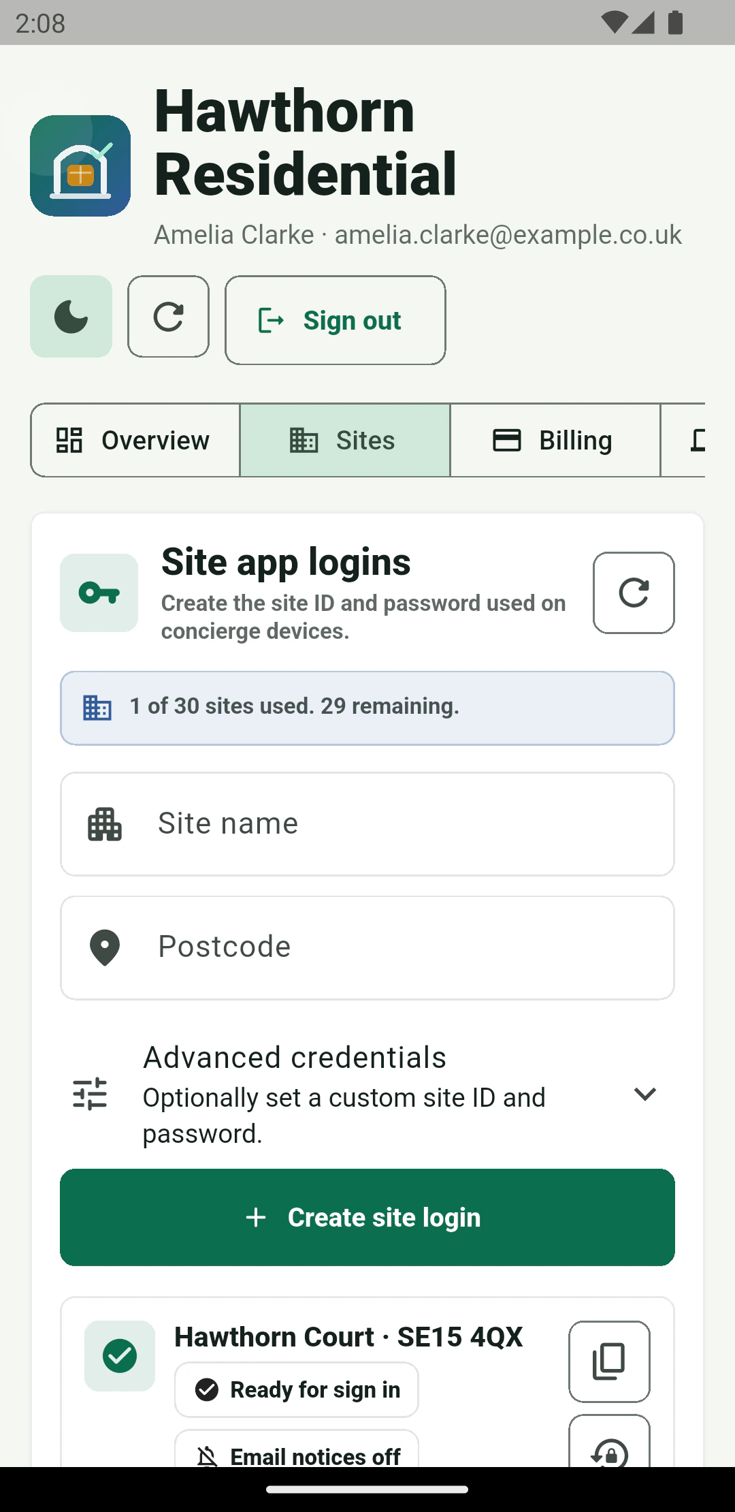Image resolution: width=735 pixels, height=1512 pixels.
Task: Tap the cellular signal strength icon
Action: 643,22
